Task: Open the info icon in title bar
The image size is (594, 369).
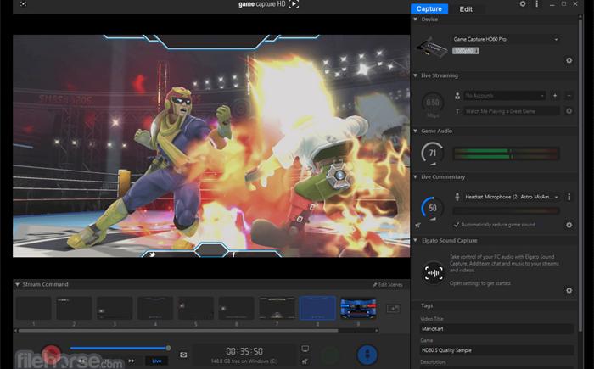Action: coord(537,3)
